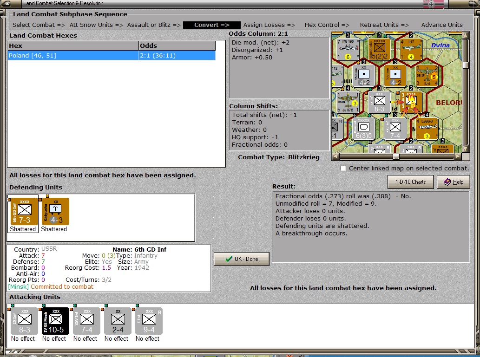Click the mini-map horizontal scrollbar thumb
480x357 pixels.
click(396, 156)
